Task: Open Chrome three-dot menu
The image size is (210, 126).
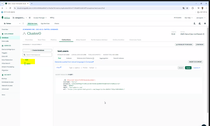Action: tap(206, 8)
